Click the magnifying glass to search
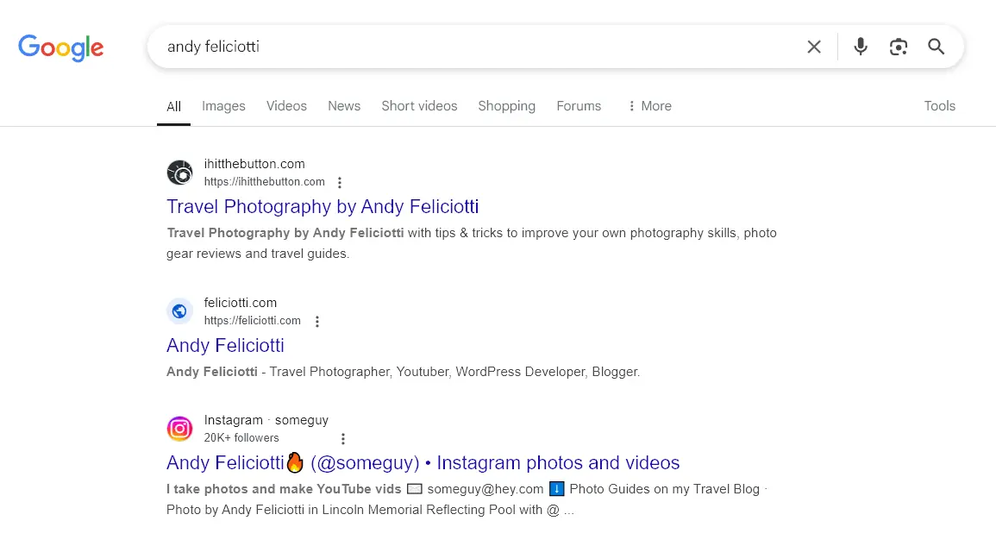996x546 pixels. pyautogui.click(x=936, y=47)
